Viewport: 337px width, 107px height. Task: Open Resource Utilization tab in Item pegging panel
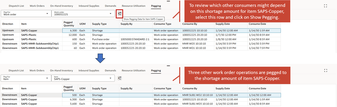pyautogui.click(x=133, y=70)
